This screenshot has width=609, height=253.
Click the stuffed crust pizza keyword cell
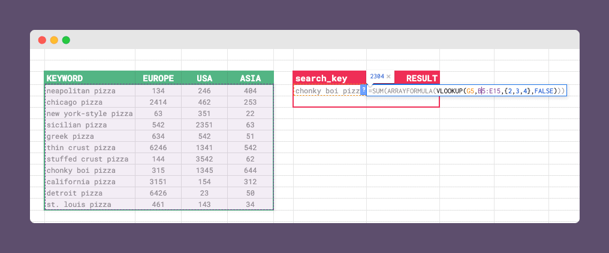(x=90, y=159)
